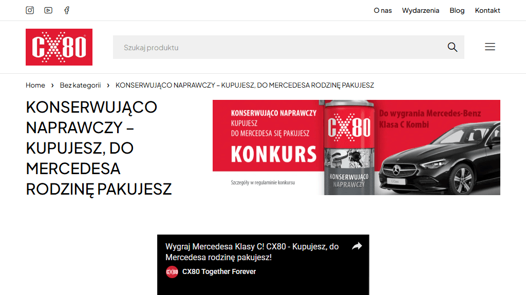526x295 pixels.
Task: Click the CX80 channel avatar on video
Action: click(172, 272)
